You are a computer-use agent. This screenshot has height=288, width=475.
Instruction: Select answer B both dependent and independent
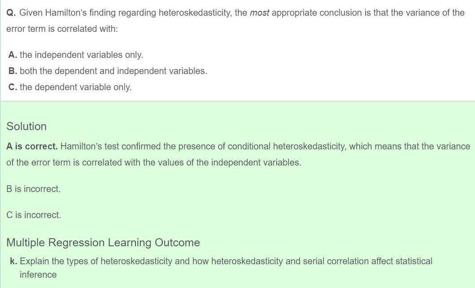point(108,71)
